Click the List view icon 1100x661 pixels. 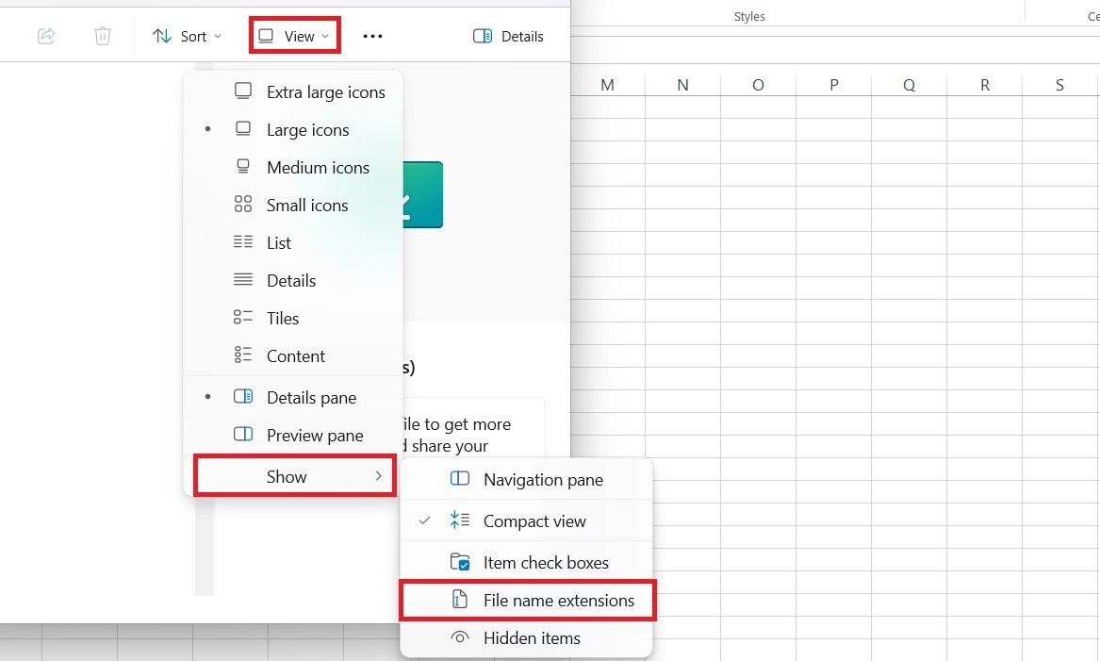[x=243, y=242]
